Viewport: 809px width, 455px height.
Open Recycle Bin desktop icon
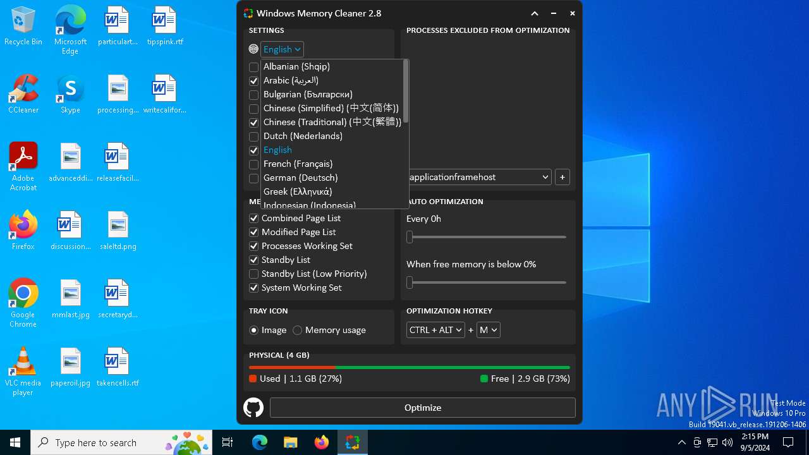[23, 26]
